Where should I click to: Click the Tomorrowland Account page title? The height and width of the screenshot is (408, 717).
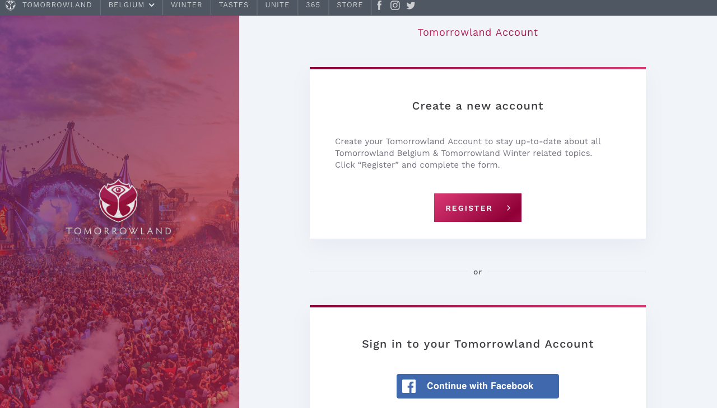pyautogui.click(x=478, y=32)
